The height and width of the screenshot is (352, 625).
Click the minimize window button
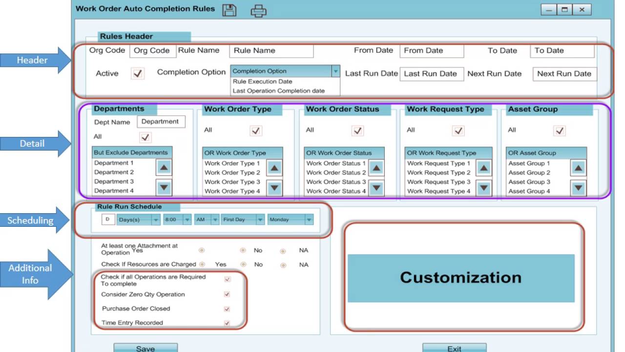(549, 9)
